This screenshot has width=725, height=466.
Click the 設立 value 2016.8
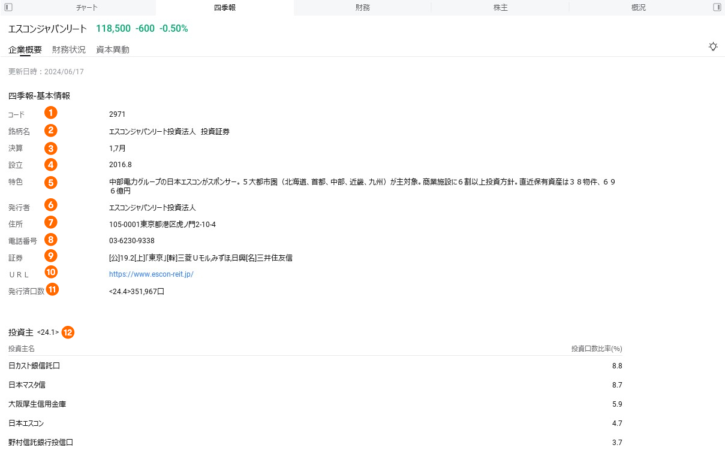coord(120,165)
